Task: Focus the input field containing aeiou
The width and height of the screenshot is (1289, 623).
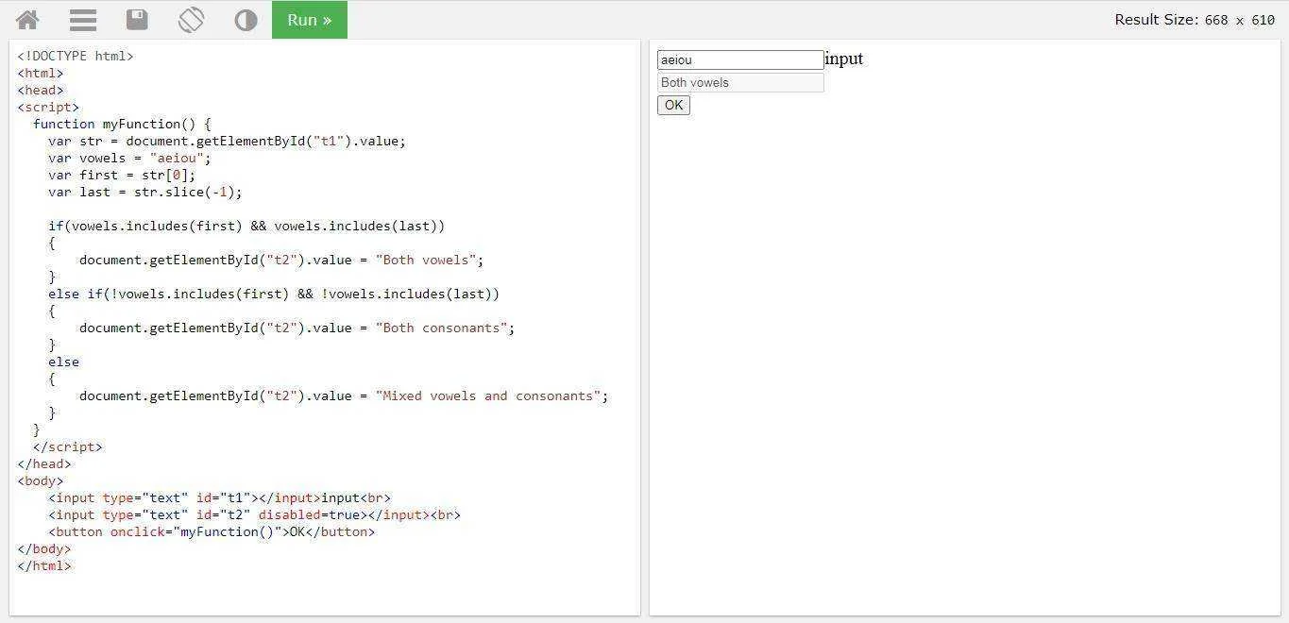Action: pyautogui.click(x=740, y=59)
